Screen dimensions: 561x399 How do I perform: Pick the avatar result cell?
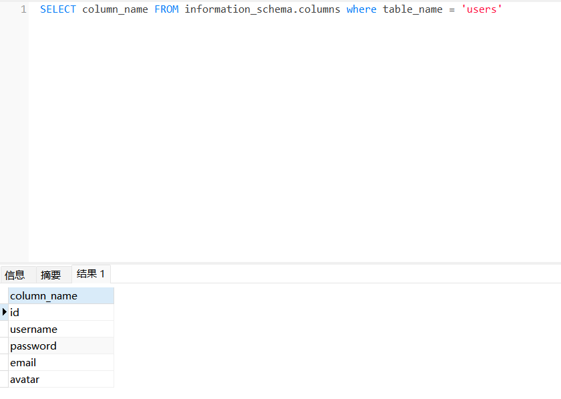point(61,379)
